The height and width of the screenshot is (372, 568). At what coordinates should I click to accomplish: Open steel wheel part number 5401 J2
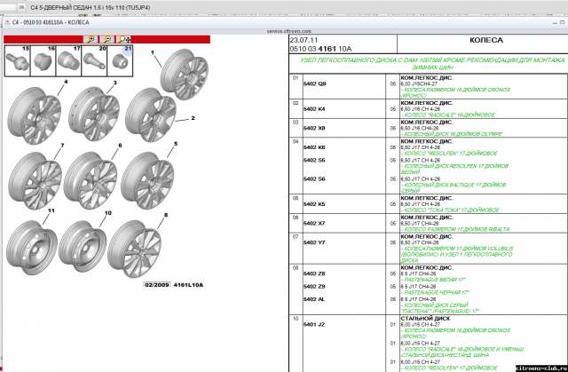(x=315, y=325)
